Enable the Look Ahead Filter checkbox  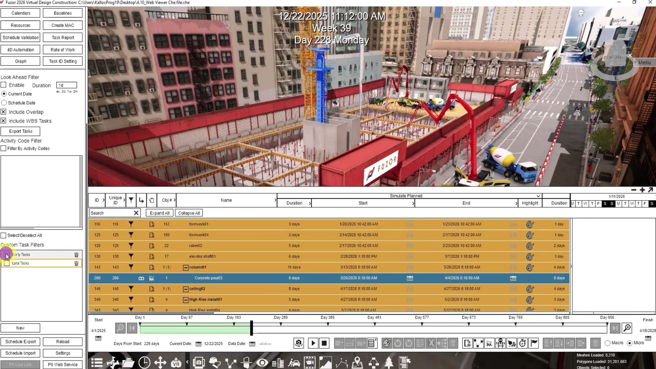click(3, 85)
